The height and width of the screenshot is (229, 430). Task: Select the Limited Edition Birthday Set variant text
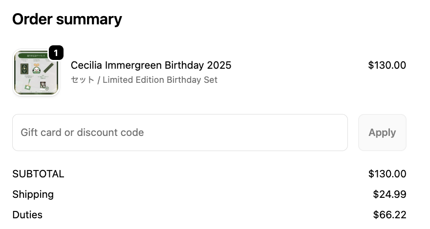[160, 80]
